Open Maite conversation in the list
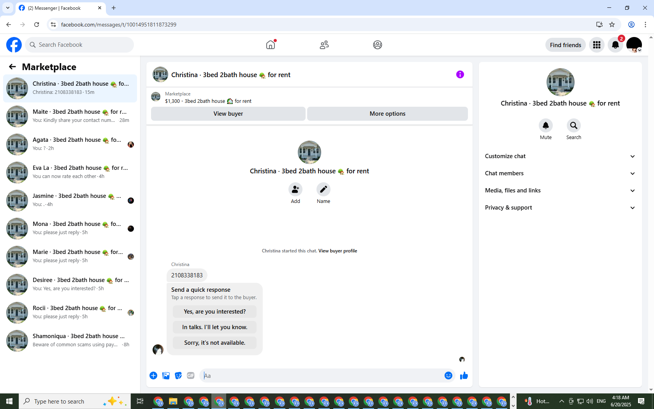The height and width of the screenshot is (409, 654). click(x=70, y=116)
